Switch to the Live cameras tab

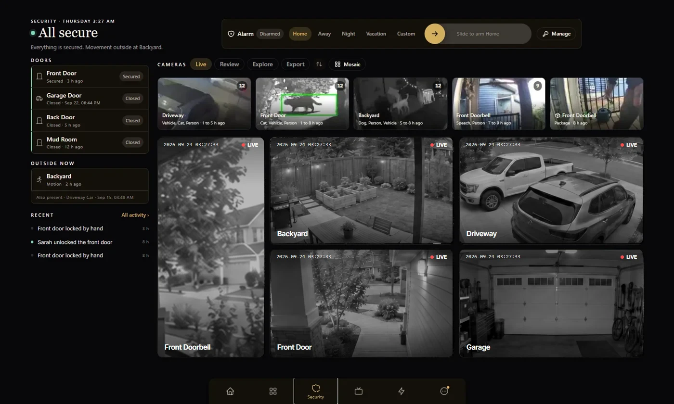coord(201,64)
